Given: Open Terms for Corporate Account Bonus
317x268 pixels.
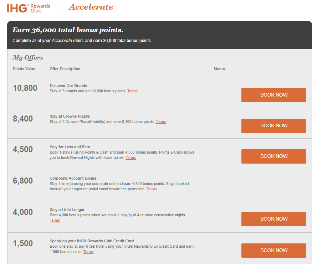Looking at the screenshot, I should click(152, 189).
